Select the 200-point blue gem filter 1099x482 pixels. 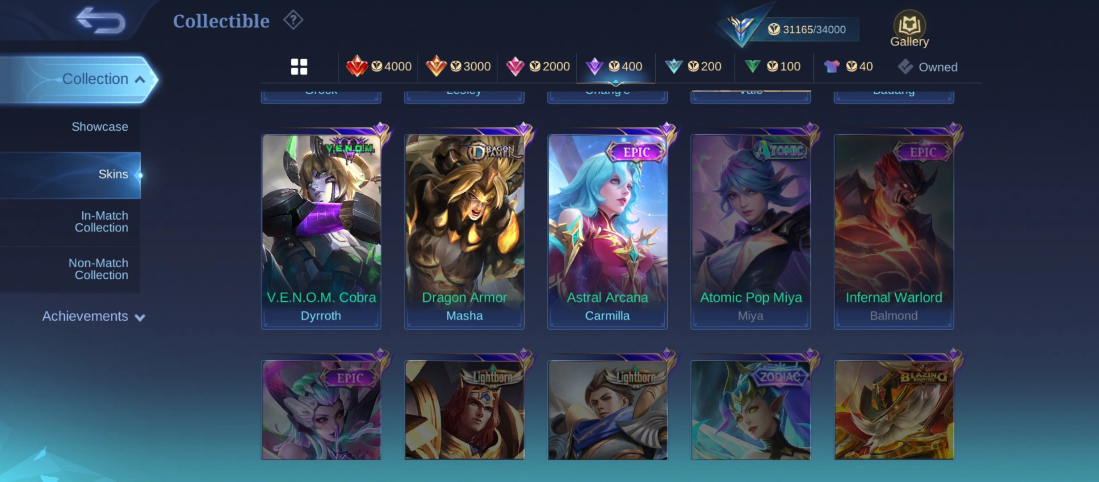click(x=693, y=66)
